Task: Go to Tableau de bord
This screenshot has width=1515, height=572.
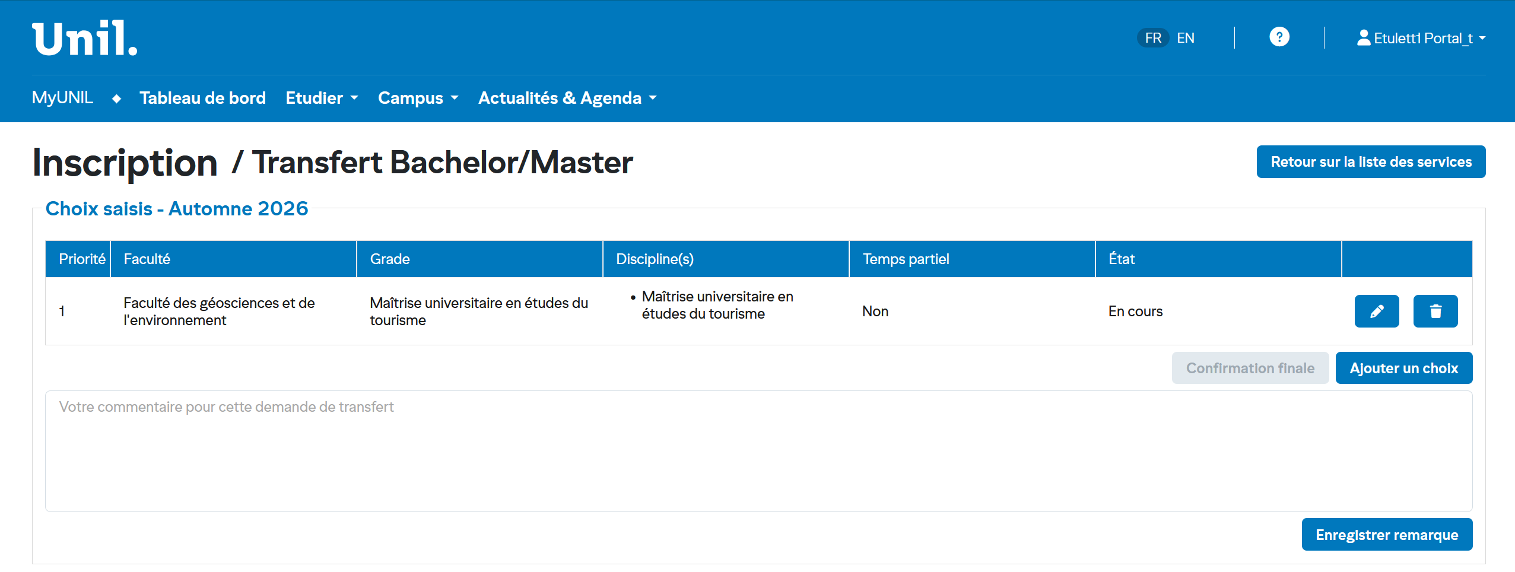Action: pos(202,98)
